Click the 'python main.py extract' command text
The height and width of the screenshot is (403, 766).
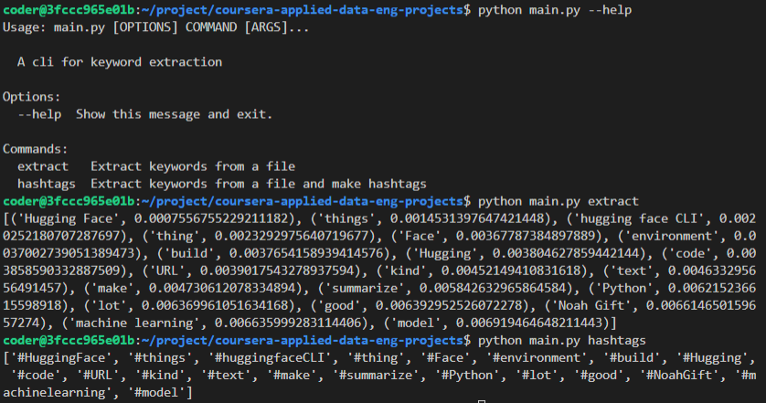click(559, 201)
